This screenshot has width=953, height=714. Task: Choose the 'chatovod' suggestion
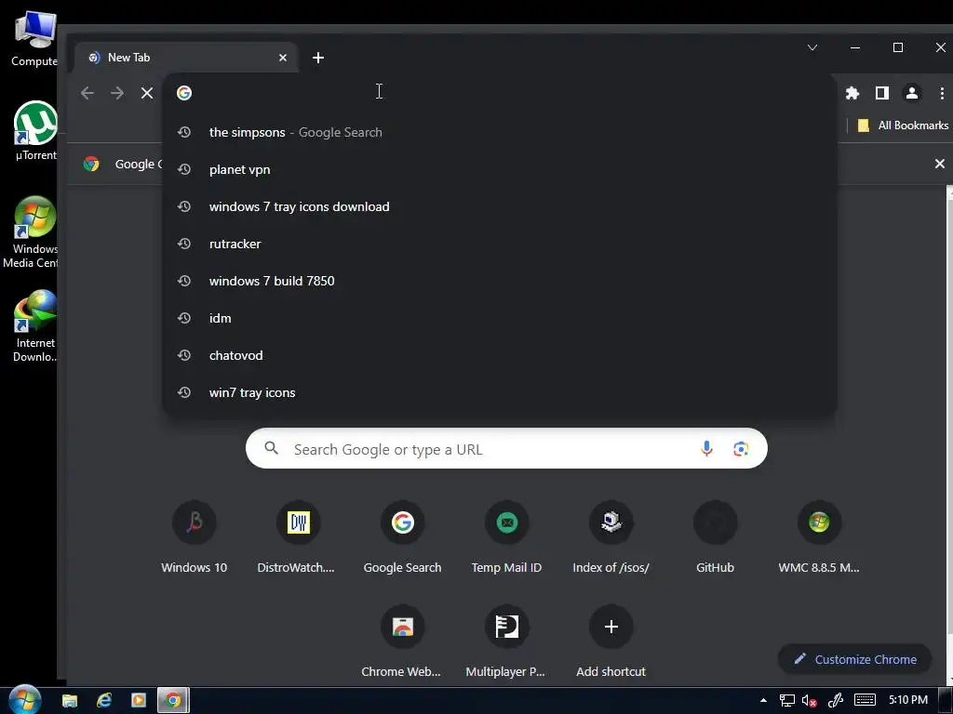tap(500, 355)
